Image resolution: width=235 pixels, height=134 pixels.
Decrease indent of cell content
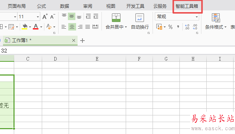pyautogui.click(x=88, y=16)
